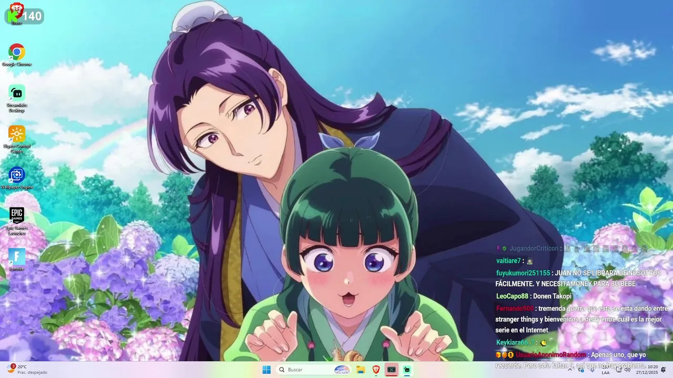Click the chat message "Donen Takopi"

[552, 296]
